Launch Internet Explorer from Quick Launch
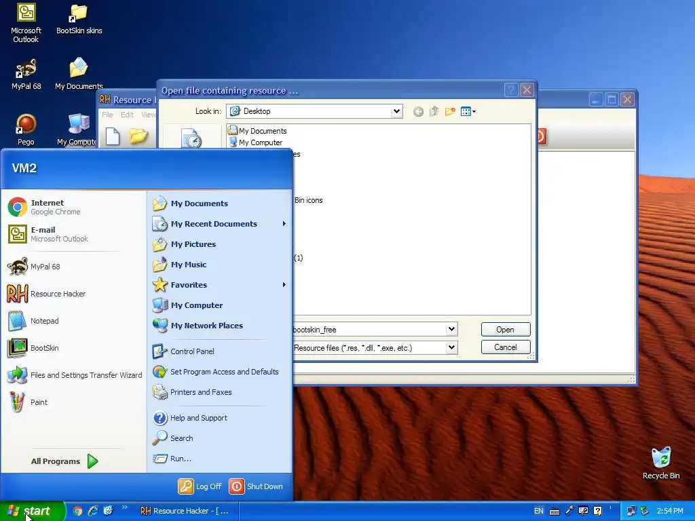The image size is (695, 521). pyautogui.click(x=93, y=511)
